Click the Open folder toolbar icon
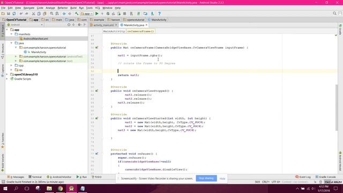Viewport: 343px width, 193px height. click(3, 13)
